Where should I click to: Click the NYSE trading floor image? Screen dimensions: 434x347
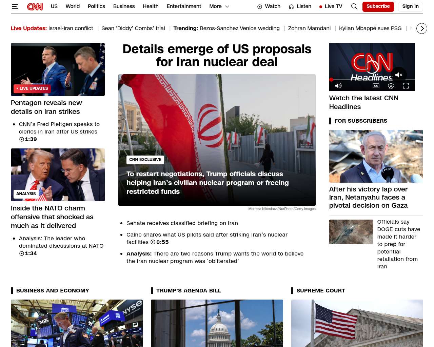77,323
